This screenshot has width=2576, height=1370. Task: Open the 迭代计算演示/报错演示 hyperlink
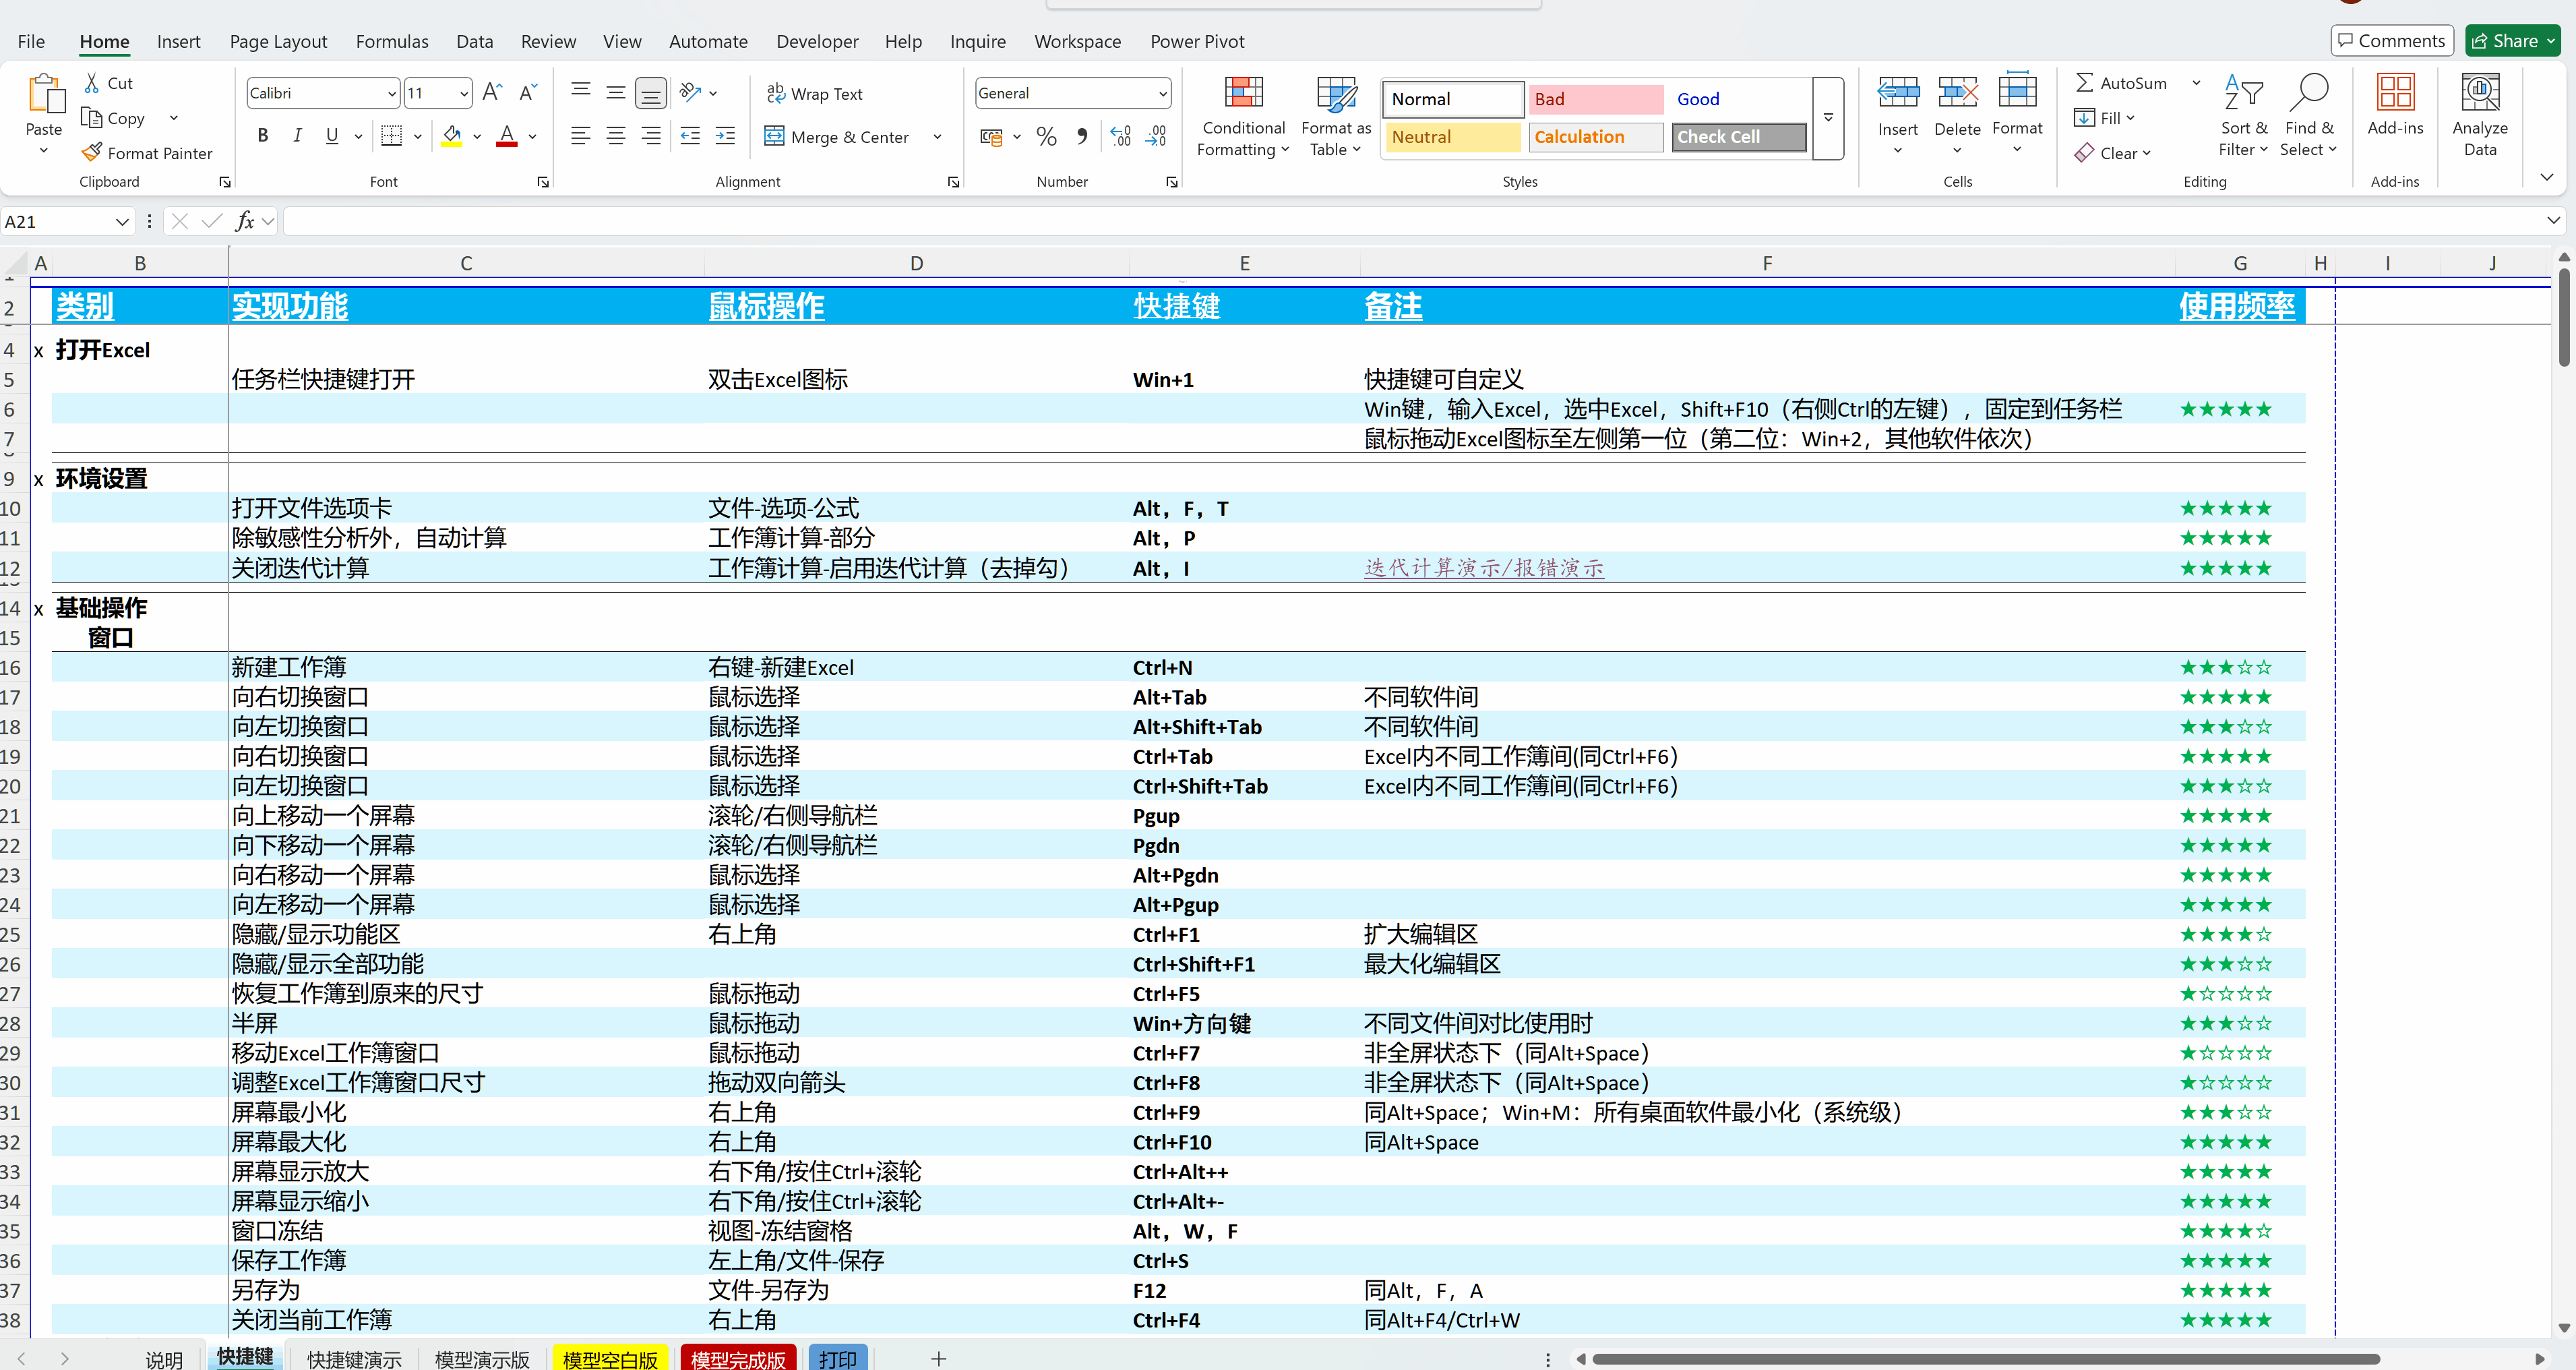click(1484, 568)
